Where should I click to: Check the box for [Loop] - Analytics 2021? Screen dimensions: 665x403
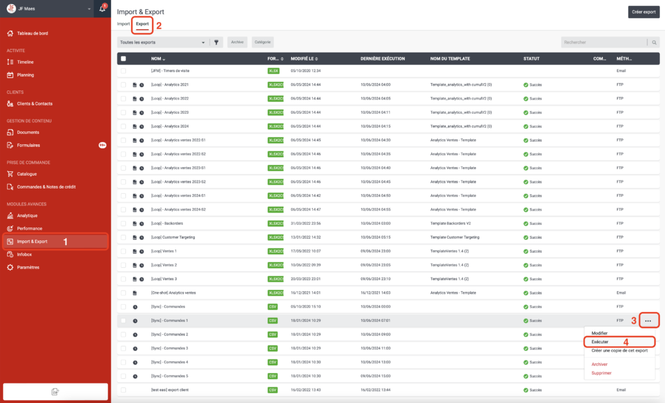(123, 84)
